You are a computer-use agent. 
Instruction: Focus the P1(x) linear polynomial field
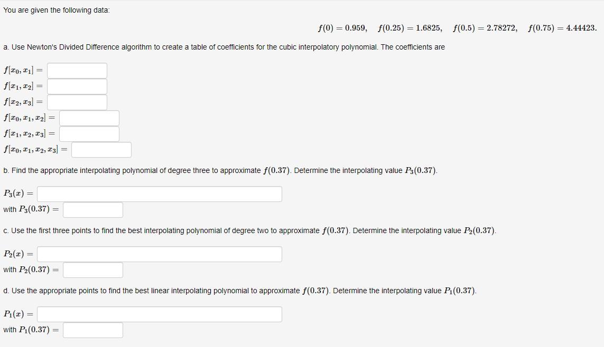click(160, 314)
